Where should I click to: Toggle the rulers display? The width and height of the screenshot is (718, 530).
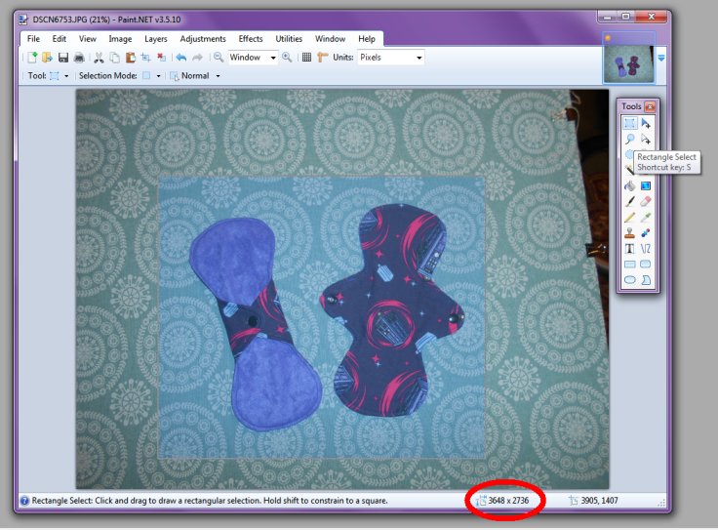[323, 58]
